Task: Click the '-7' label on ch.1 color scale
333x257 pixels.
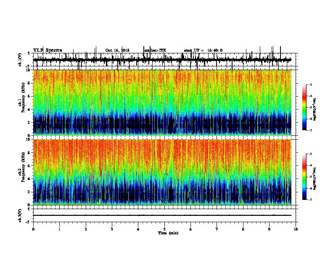Action: (310, 130)
